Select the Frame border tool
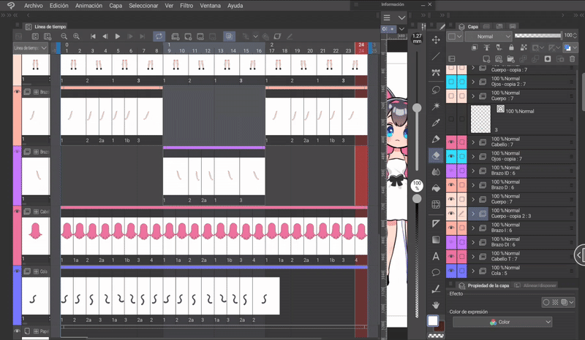 tap(436, 223)
